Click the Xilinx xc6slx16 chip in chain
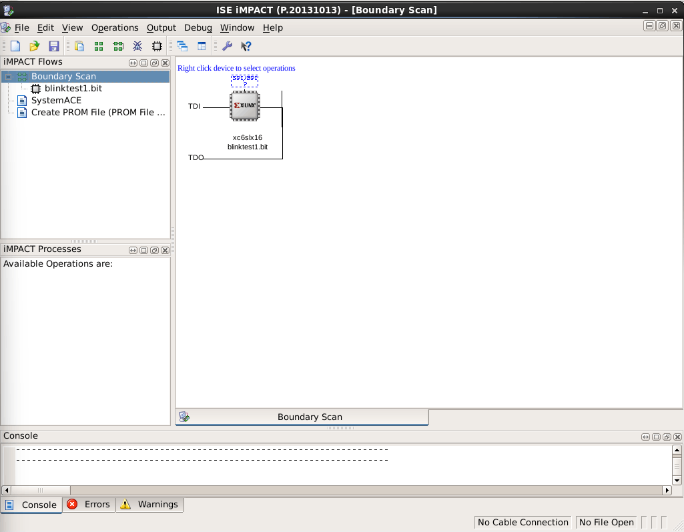This screenshot has height=532, width=684. click(245, 105)
